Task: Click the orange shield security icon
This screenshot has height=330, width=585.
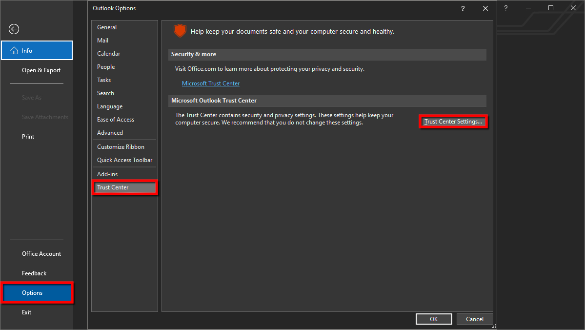Action: click(180, 31)
